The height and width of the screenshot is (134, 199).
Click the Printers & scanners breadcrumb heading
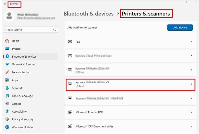tap(146, 14)
